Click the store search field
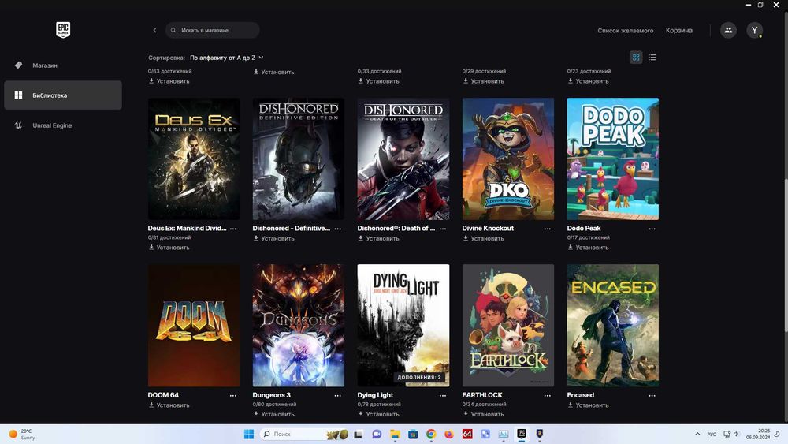Image resolution: width=788 pixels, height=444 pixels. click(213, 30)
